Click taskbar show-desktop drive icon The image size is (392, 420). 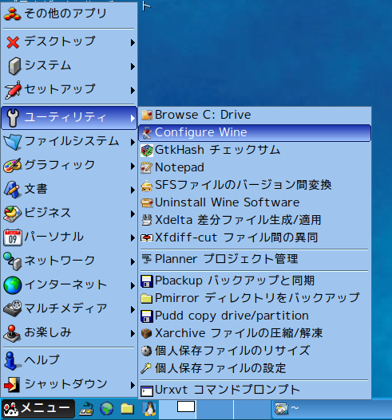(86, 409)
